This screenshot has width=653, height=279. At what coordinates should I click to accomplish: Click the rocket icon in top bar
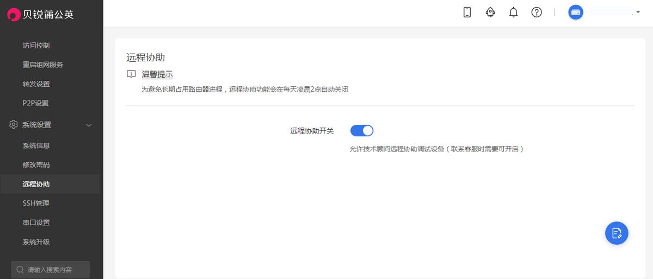(x=490, y=12)
